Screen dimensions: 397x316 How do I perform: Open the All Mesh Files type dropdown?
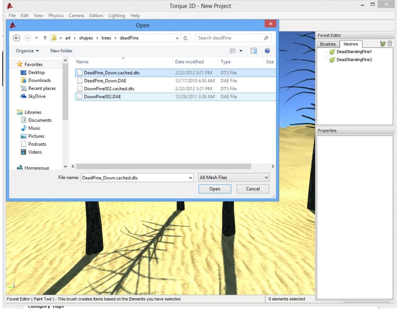[x=233, y=178]
